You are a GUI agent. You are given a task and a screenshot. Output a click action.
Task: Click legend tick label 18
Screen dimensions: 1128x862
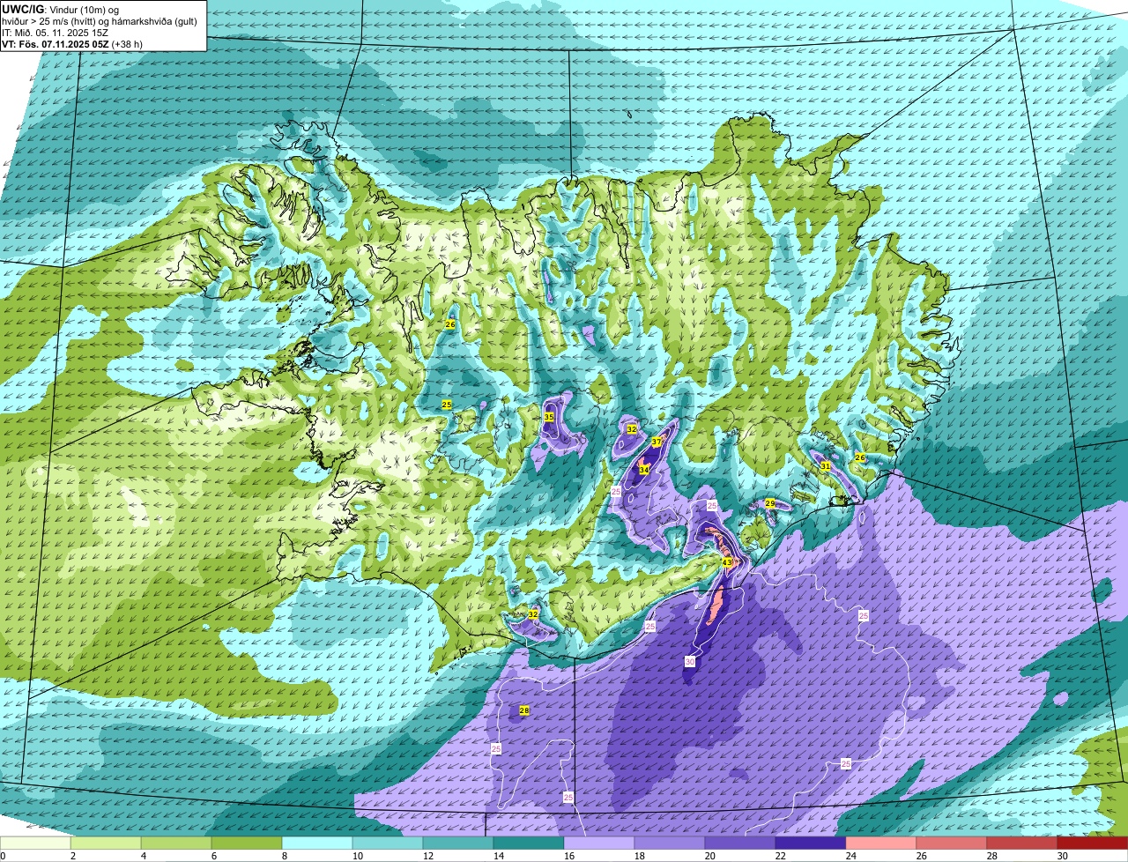click(x=640, y=856)
